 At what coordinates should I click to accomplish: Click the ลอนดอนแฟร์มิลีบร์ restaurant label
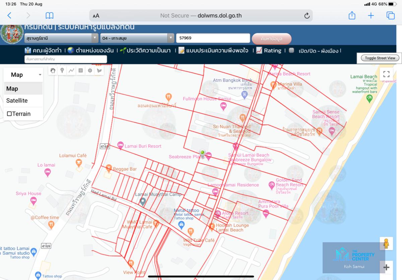point(157,106)
